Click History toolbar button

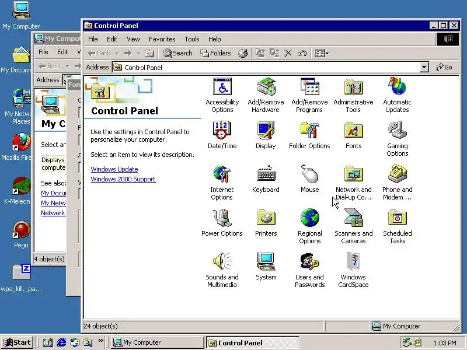[243, 53]
